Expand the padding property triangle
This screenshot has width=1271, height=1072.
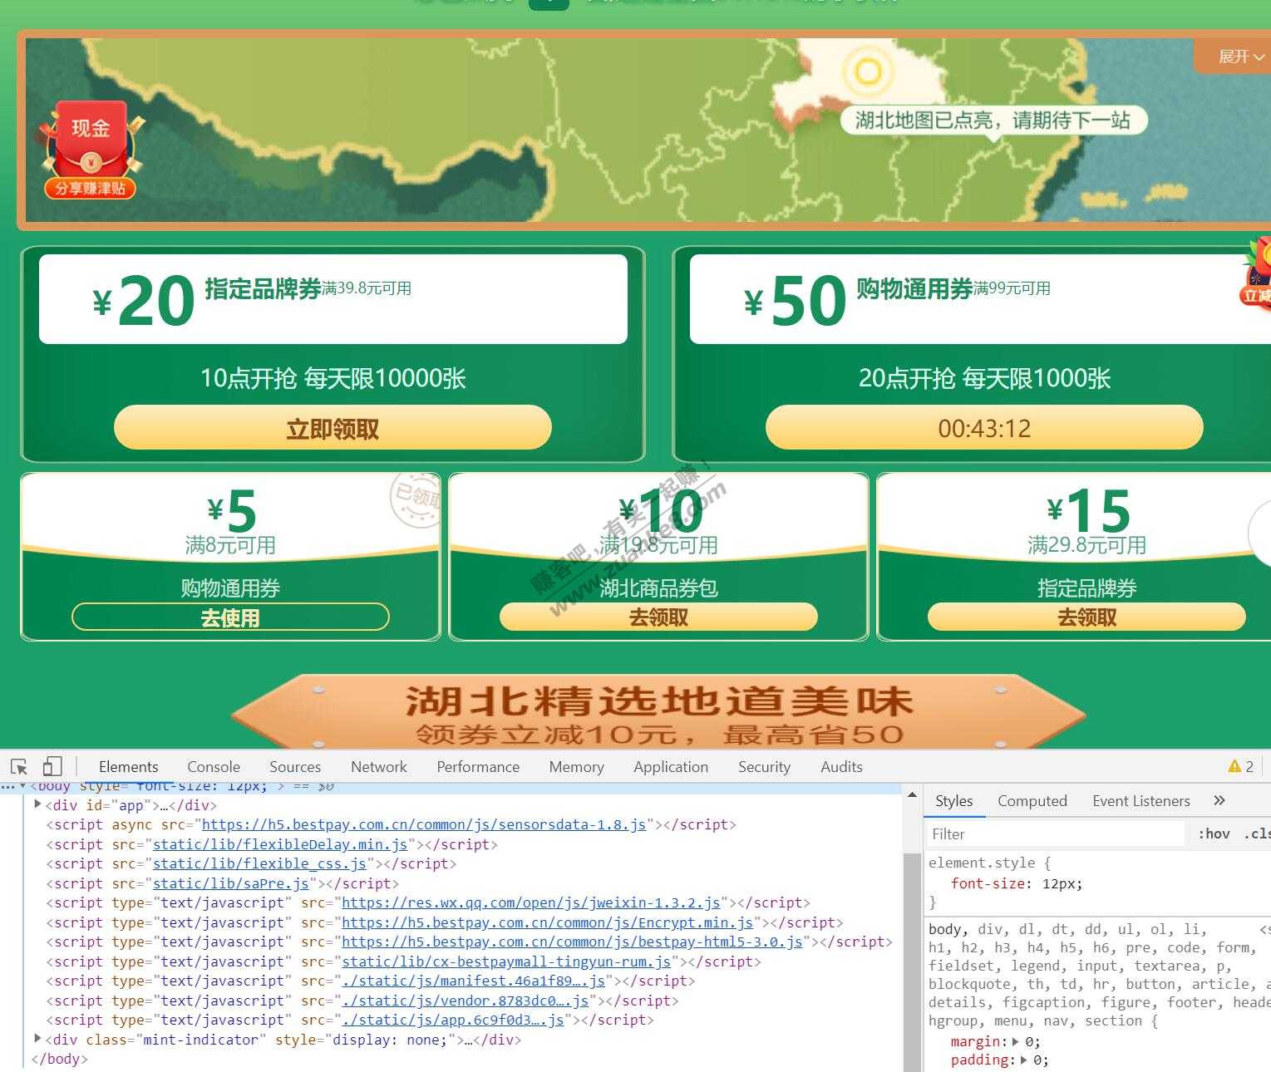1025,1060
